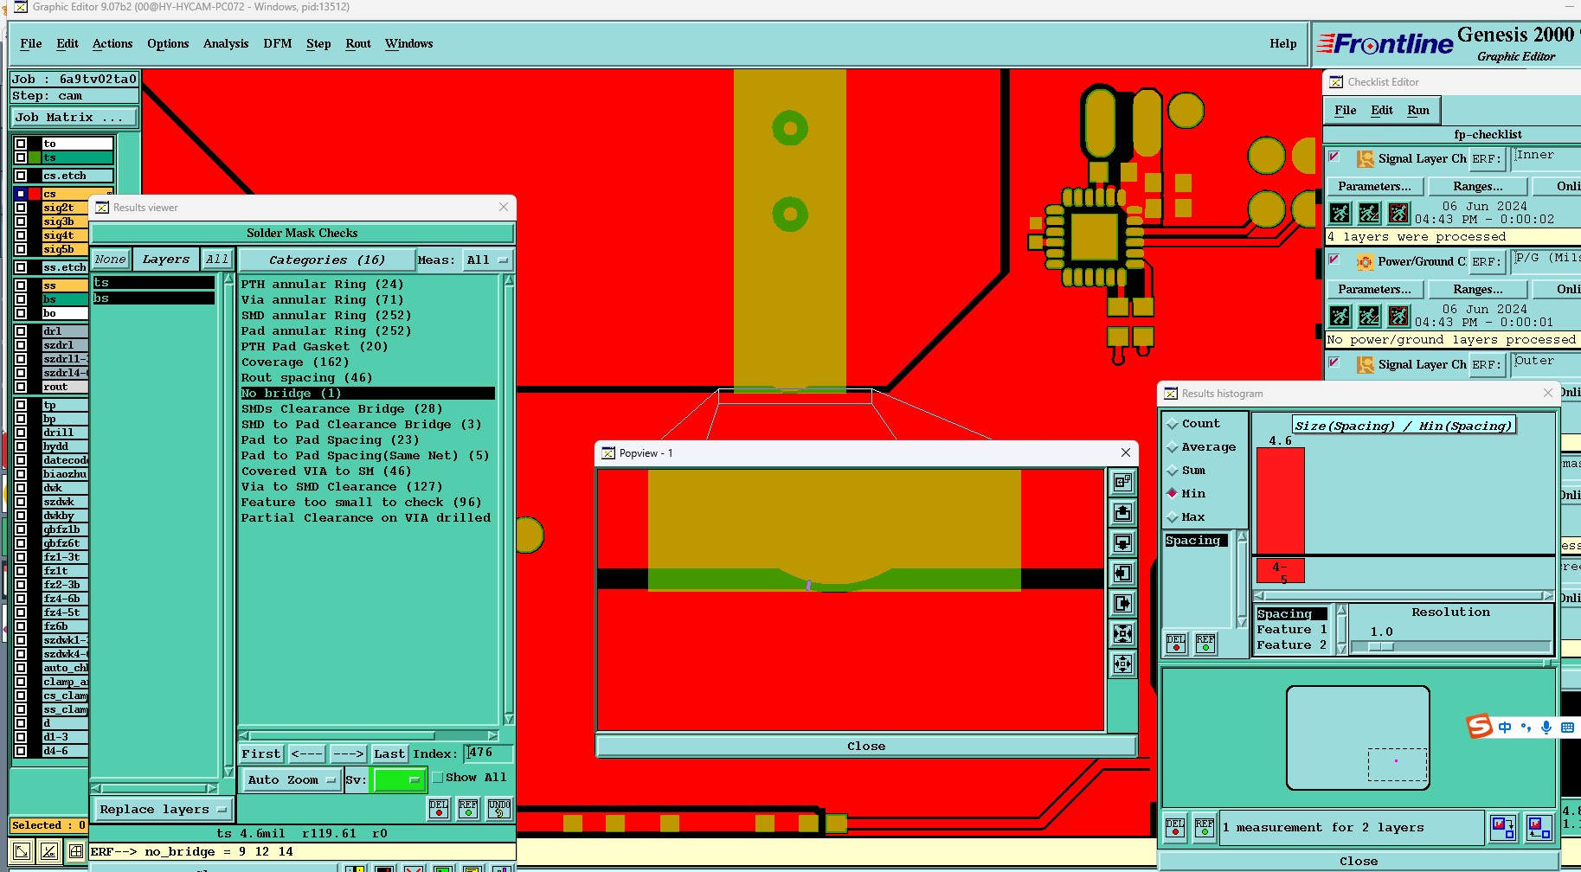Open the green Sv color dropdown

point(397,780)
